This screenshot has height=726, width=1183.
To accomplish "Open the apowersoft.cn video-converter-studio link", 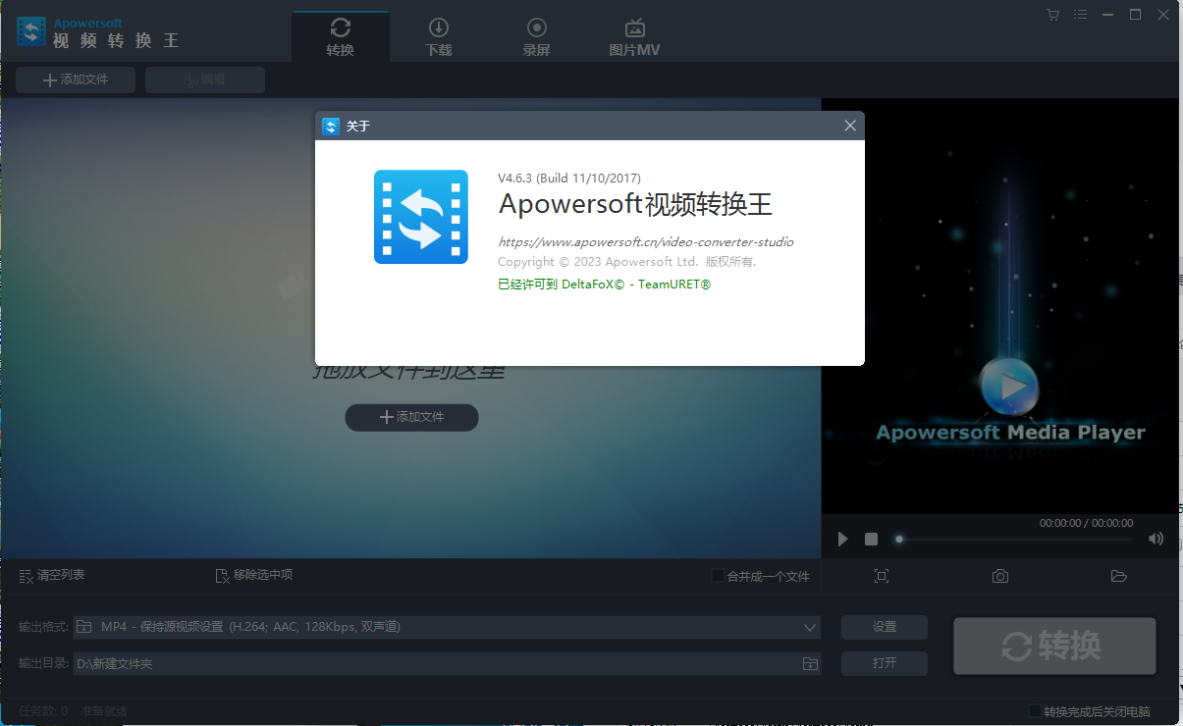I will click(x=646, y=241).
